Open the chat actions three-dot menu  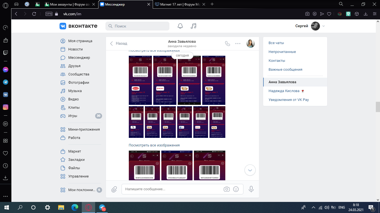coord(238,43)
